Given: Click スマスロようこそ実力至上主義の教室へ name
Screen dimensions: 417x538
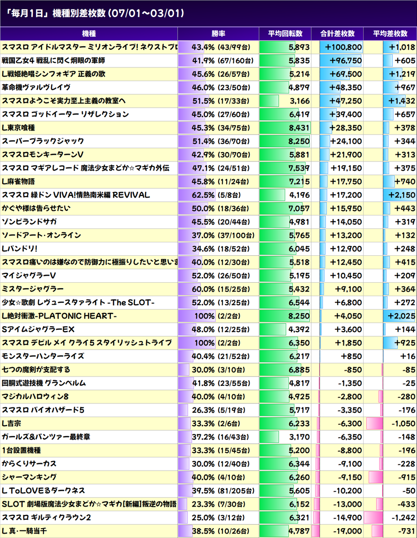Looking at the screenshot, I should click(x=63, y=101).
